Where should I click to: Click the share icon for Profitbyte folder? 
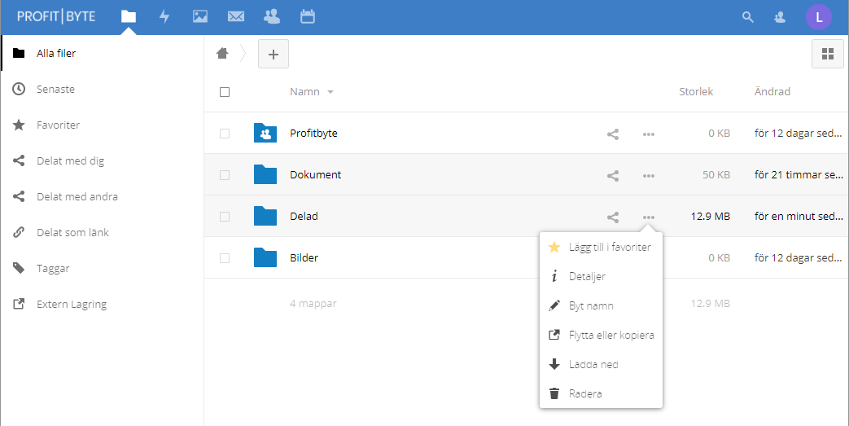point(613,134)
